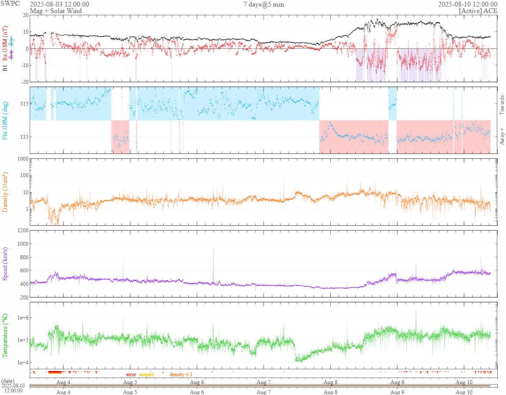
Task: Click the 'Phi GSM (deg)' axis label
Action: pos(5,120)
